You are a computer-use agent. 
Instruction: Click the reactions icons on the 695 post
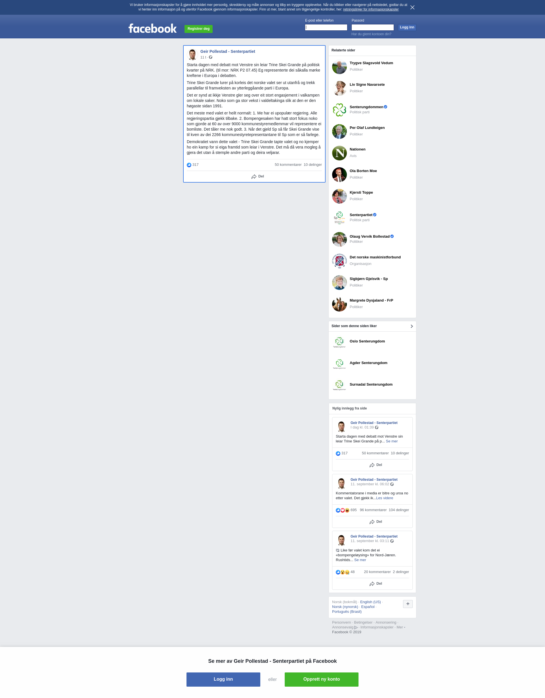tap(342, 510)
